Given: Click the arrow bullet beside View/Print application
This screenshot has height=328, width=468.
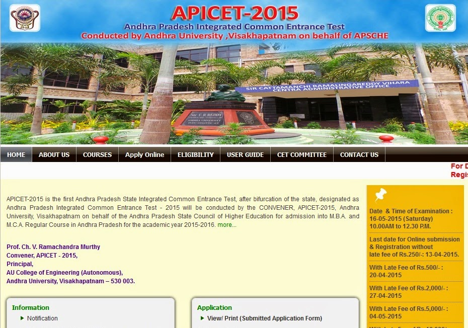Looking at the screenshot, I should click(x=202, y=318).
